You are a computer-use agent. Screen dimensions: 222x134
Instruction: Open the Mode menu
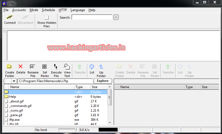click(34, 10)
